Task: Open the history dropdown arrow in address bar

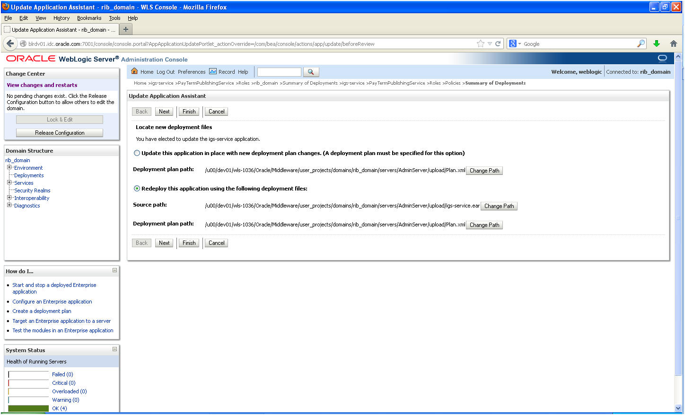Action: [490, 43]
